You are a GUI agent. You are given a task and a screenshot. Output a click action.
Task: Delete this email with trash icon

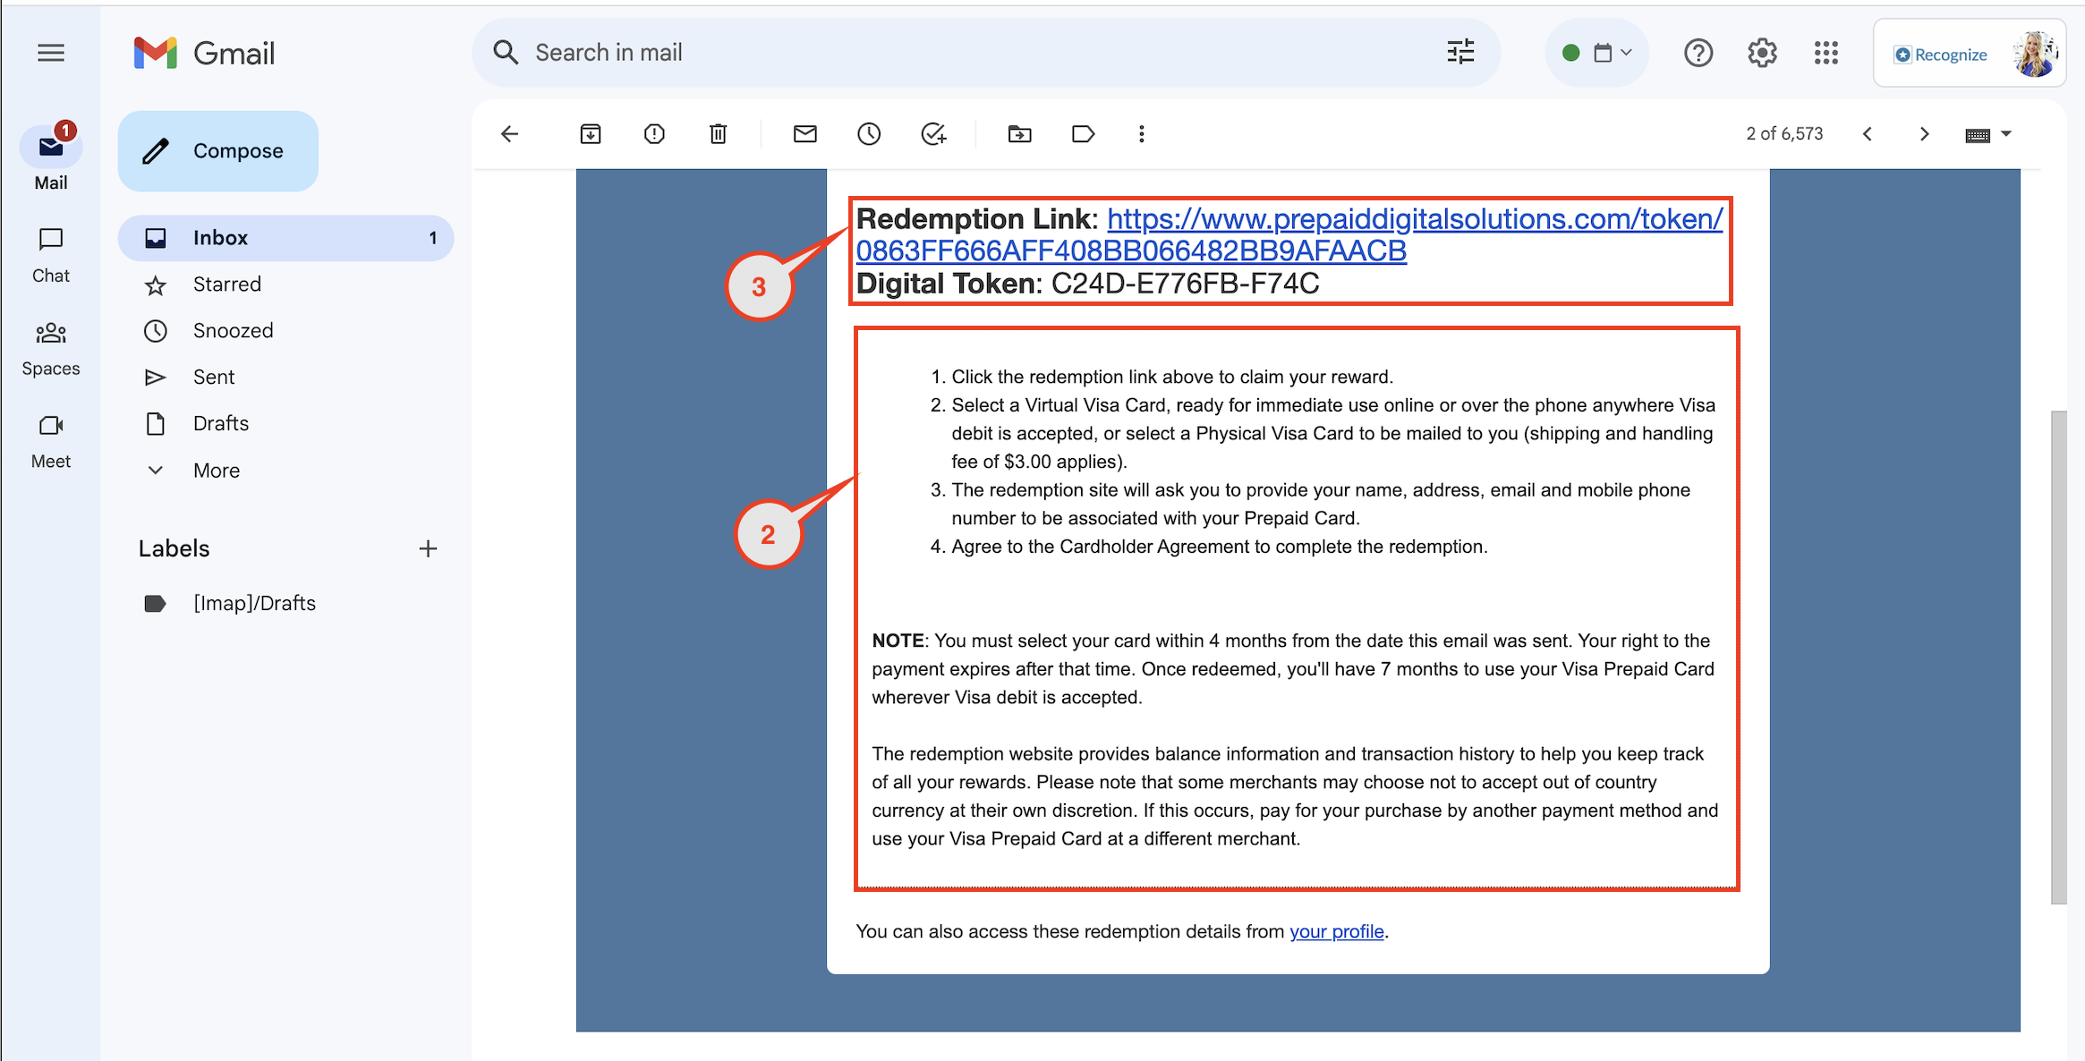pyautogui.click(x=718, y=134)
